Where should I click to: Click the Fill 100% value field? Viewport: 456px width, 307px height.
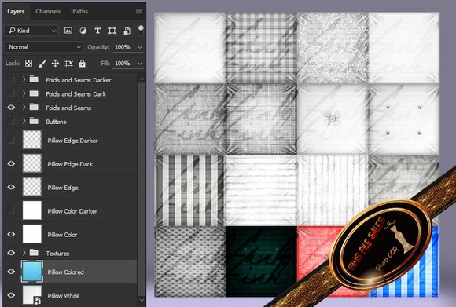pos(123,64)
